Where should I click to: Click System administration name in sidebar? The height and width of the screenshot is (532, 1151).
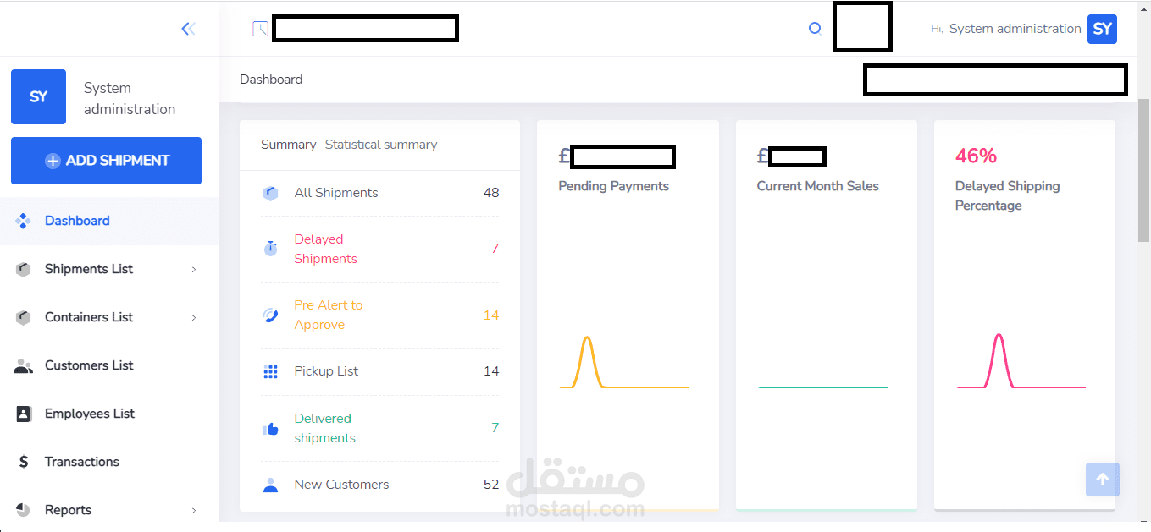[x=130, y=98]
